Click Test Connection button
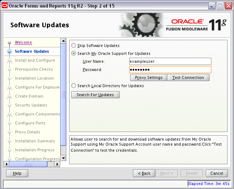234x189 pixels. pos(188,77)
